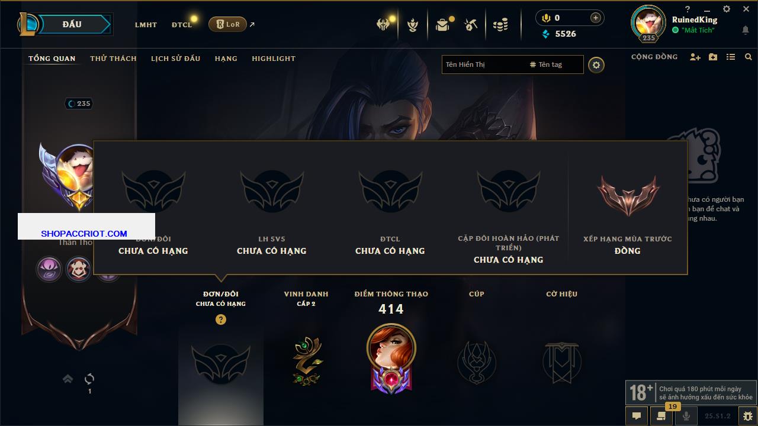
Task: Open the LỊCH SỬ ĐẤU tab
Action: point(175,59)
